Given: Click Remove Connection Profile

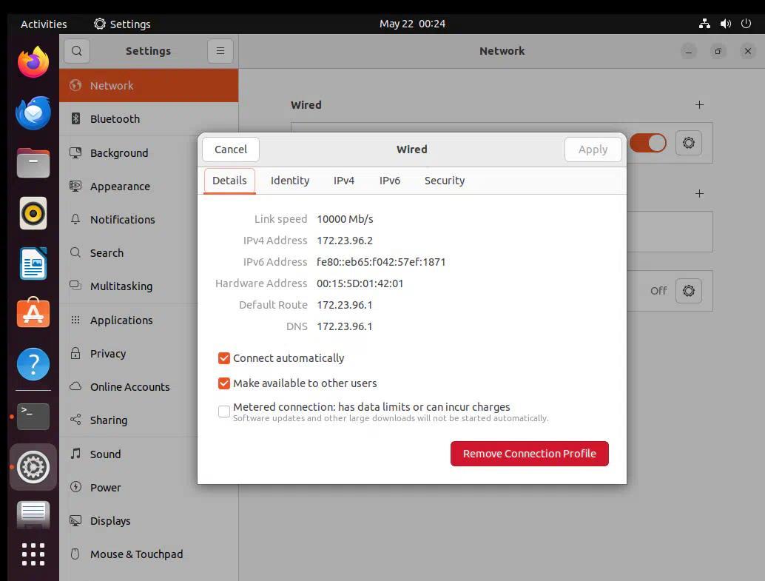Looking at the screenshot, I should click(x=529, y=454).
